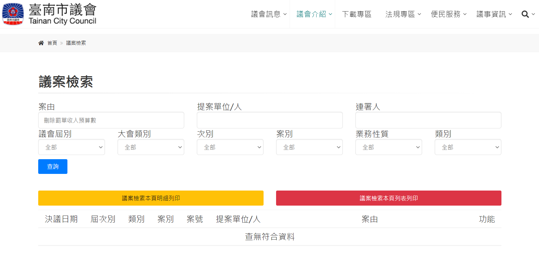This screenshot has height=253, width=539.
Task: Click the red 議案檢索本頁列表列印 button
Action: [x=389, y=198]
